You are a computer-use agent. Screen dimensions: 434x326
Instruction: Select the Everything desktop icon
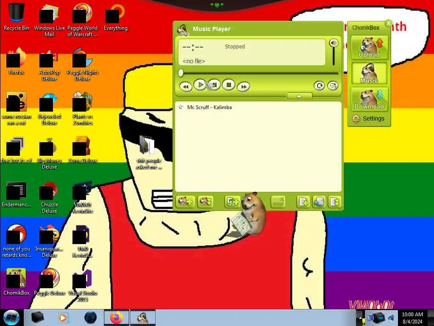pos(115,17)
